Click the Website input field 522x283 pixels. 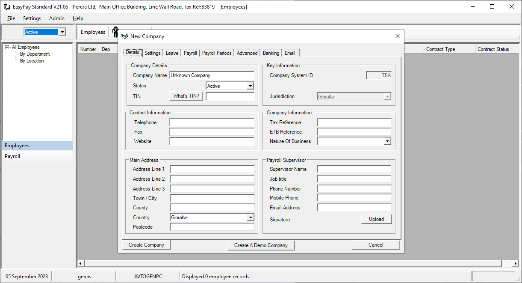click(212, 141)
